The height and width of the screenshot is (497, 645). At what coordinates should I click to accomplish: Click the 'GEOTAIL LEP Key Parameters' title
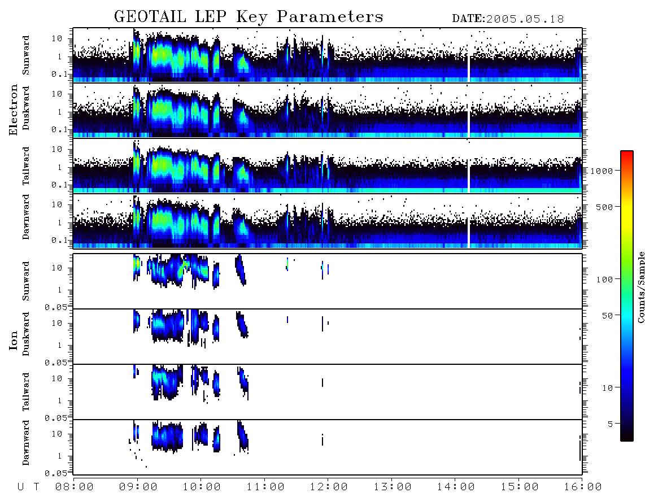[x=249, y=16]
